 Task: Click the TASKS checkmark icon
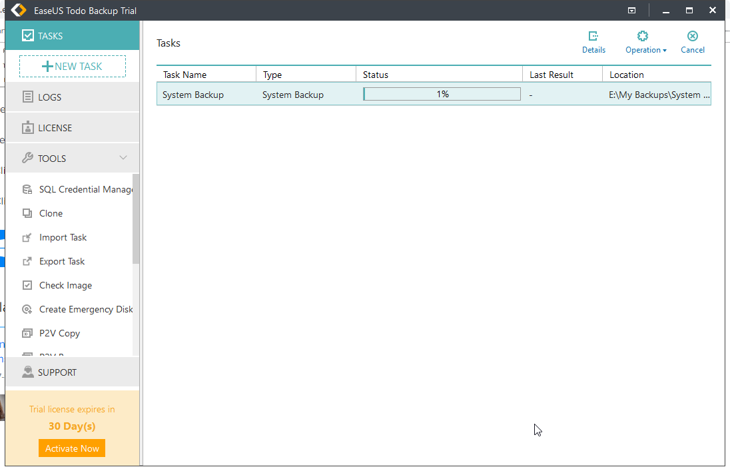[x=28, y=35]
